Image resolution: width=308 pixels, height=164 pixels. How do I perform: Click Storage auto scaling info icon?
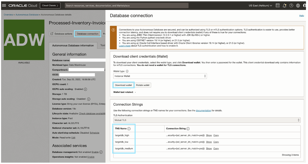(x=89, y=99)
